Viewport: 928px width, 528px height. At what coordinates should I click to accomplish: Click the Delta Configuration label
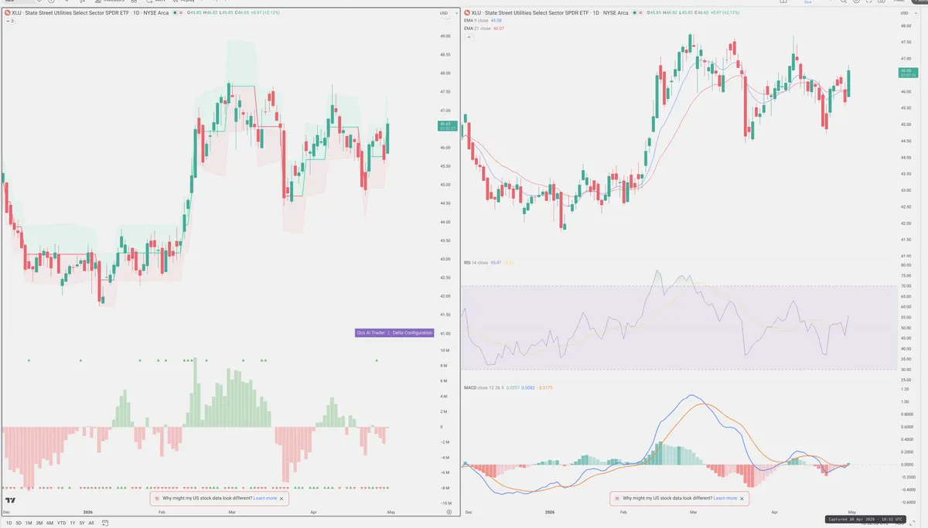(x=412, y=332)
